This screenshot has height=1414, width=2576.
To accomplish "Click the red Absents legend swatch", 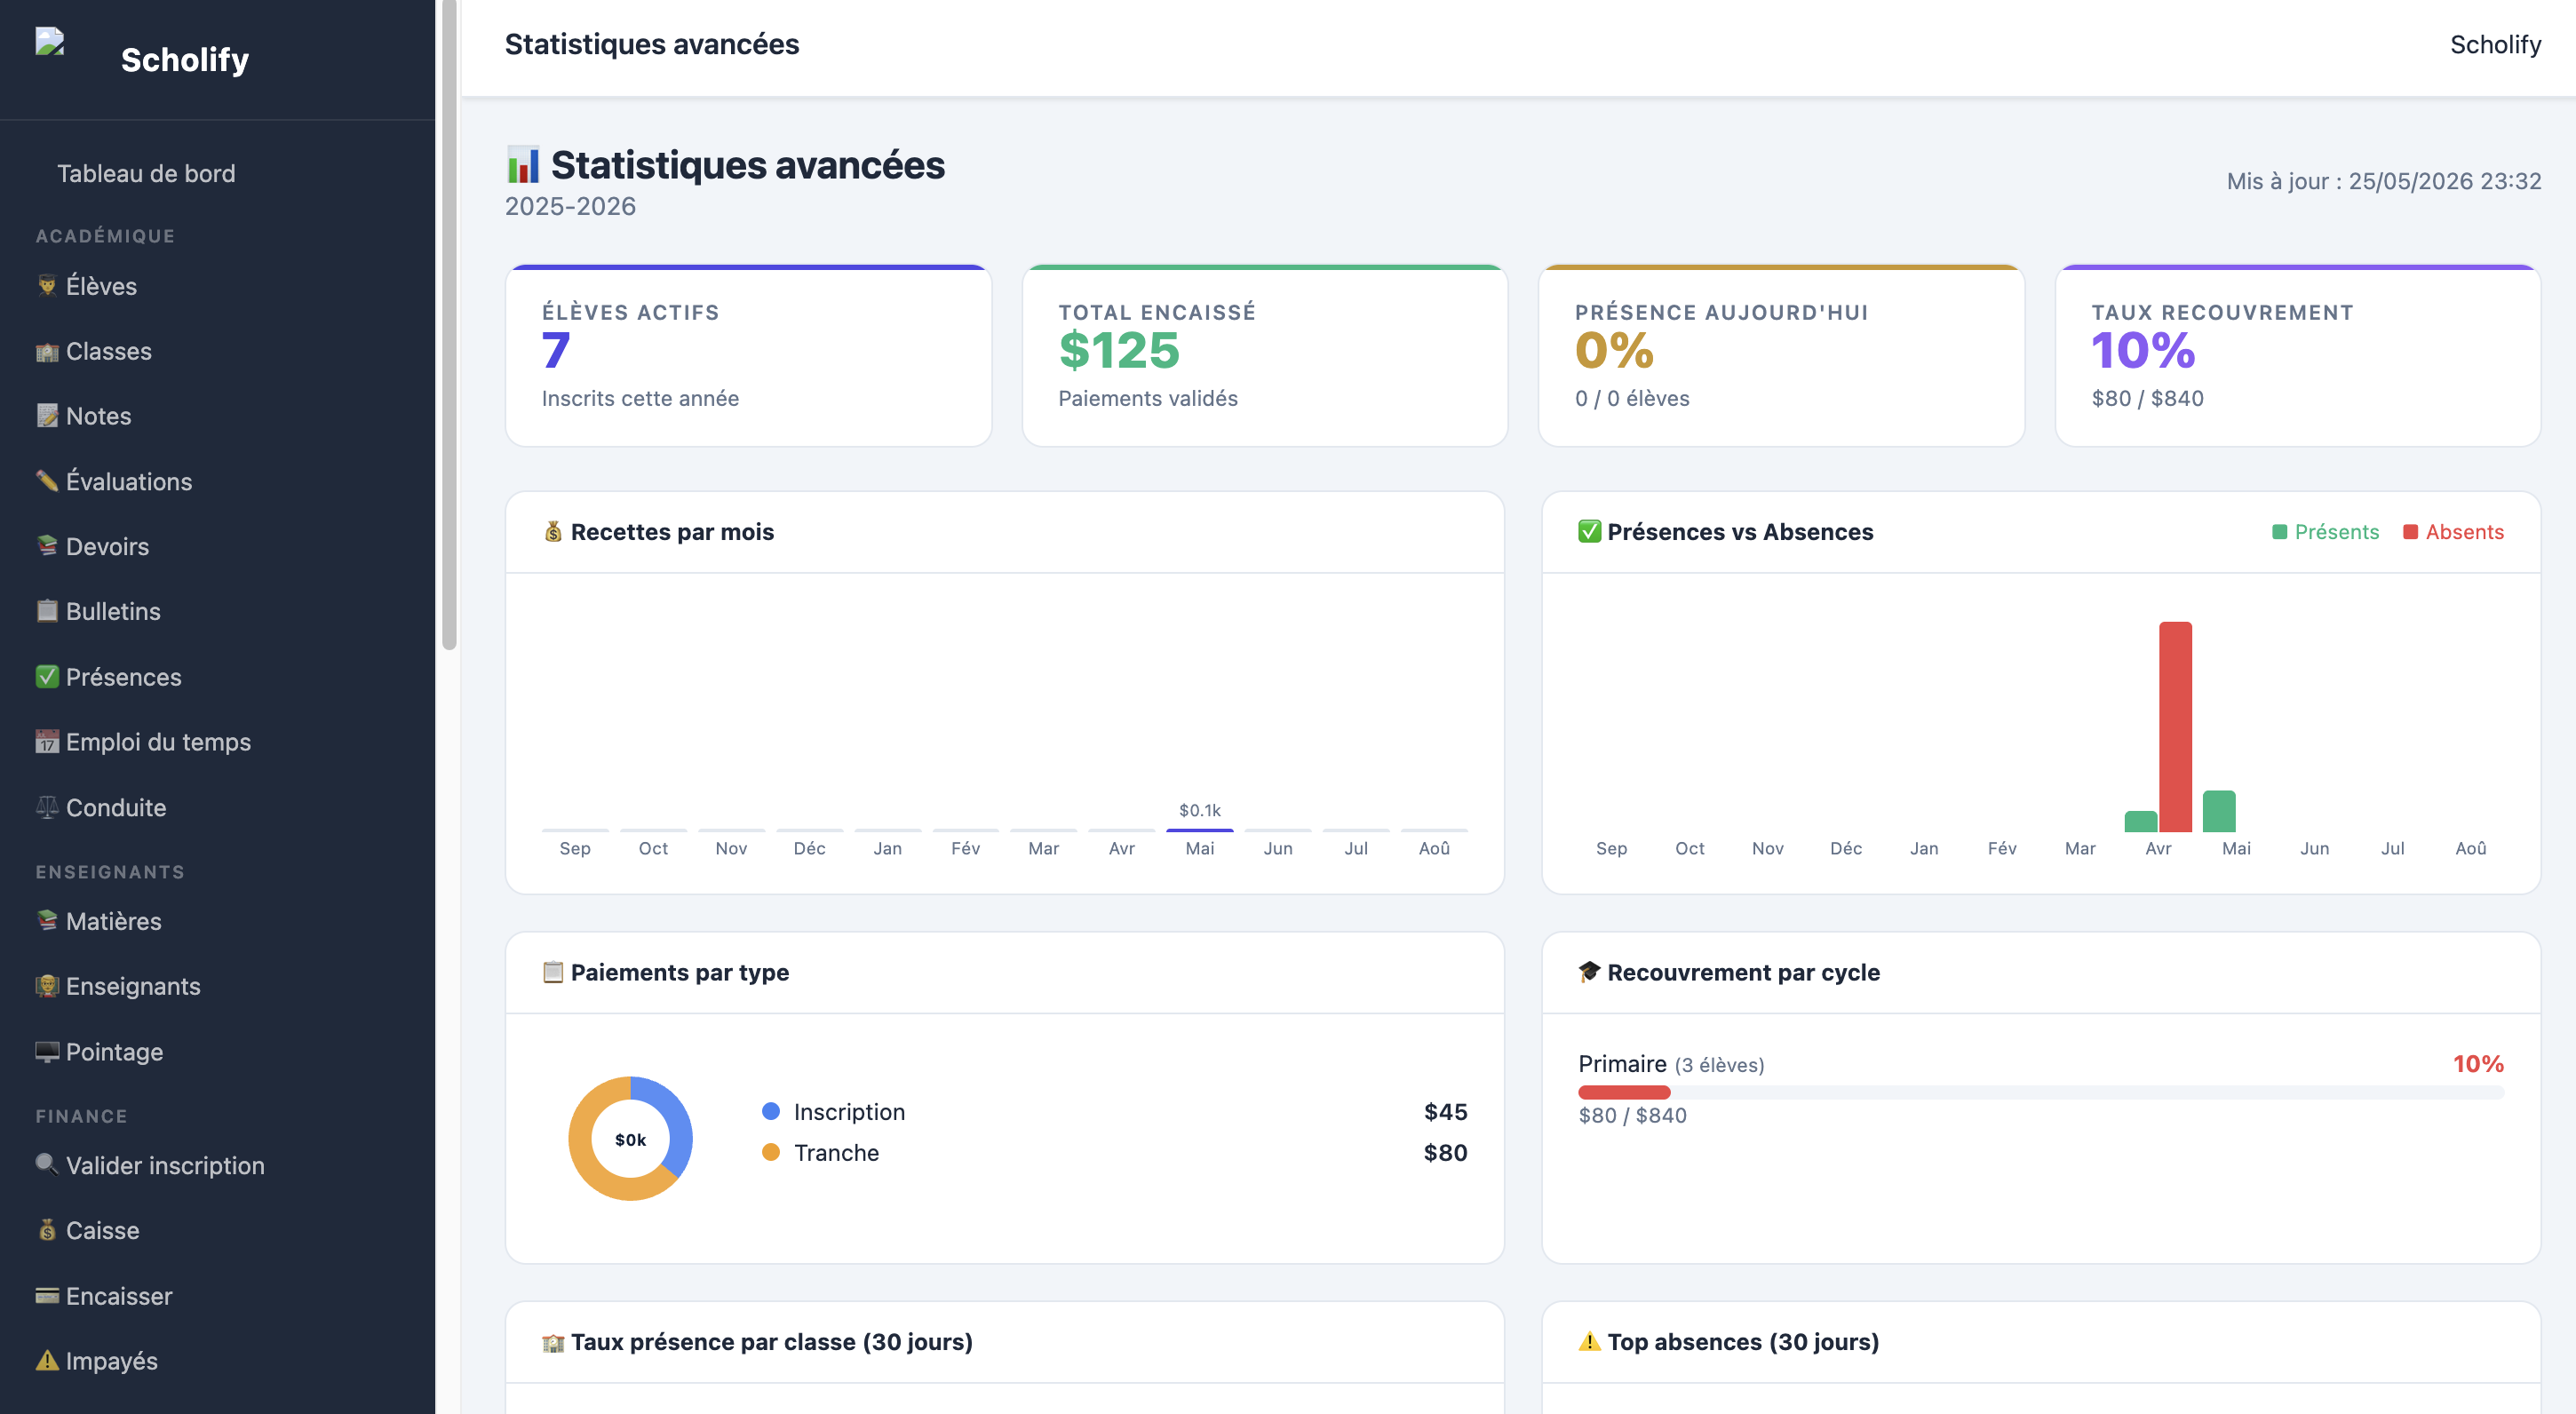I will pyautogui.click(x=2410, y=532).
